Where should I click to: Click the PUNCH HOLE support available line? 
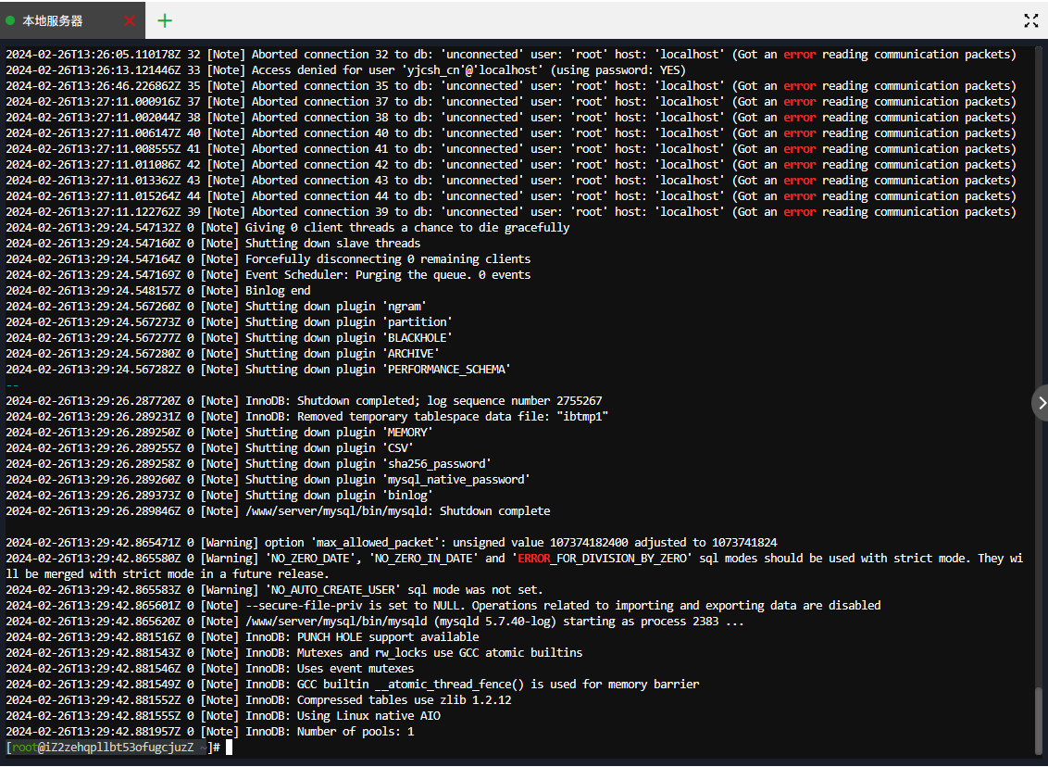click(243, 637)
